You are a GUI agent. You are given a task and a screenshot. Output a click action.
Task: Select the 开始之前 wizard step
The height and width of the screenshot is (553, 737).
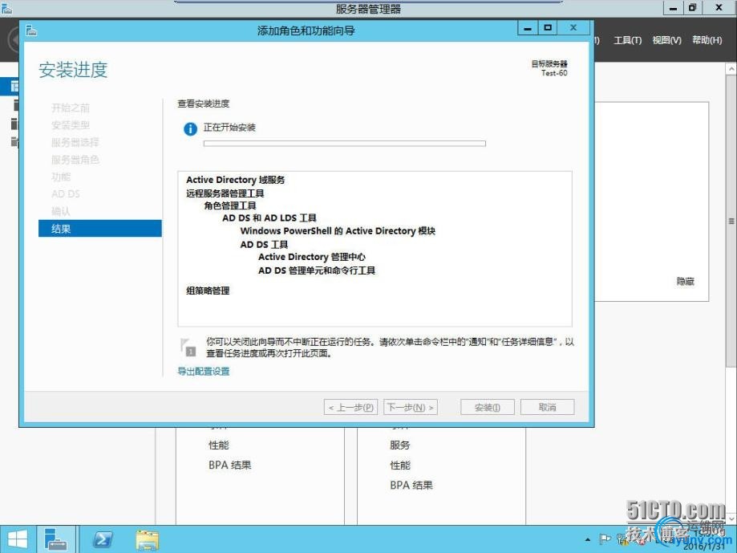tap(71, 108)
